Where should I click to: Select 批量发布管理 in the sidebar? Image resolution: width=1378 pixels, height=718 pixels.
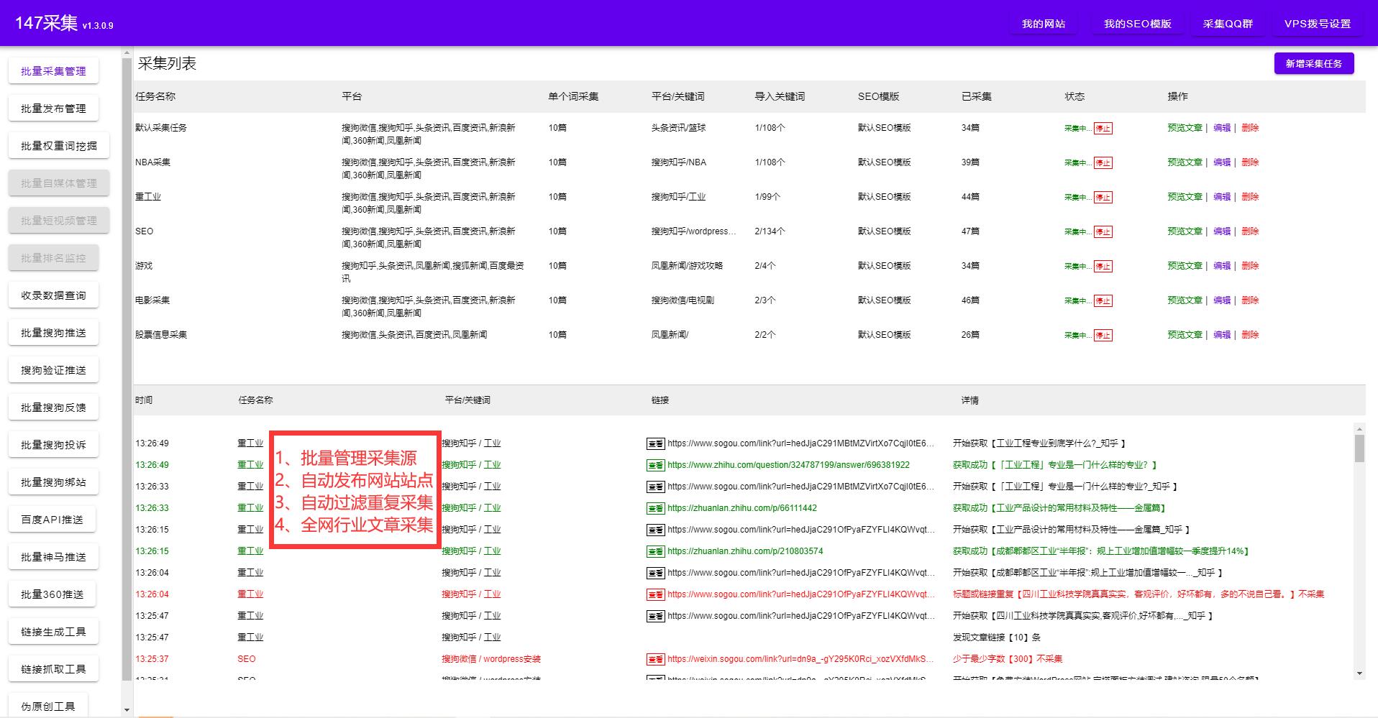click(53, 108)
